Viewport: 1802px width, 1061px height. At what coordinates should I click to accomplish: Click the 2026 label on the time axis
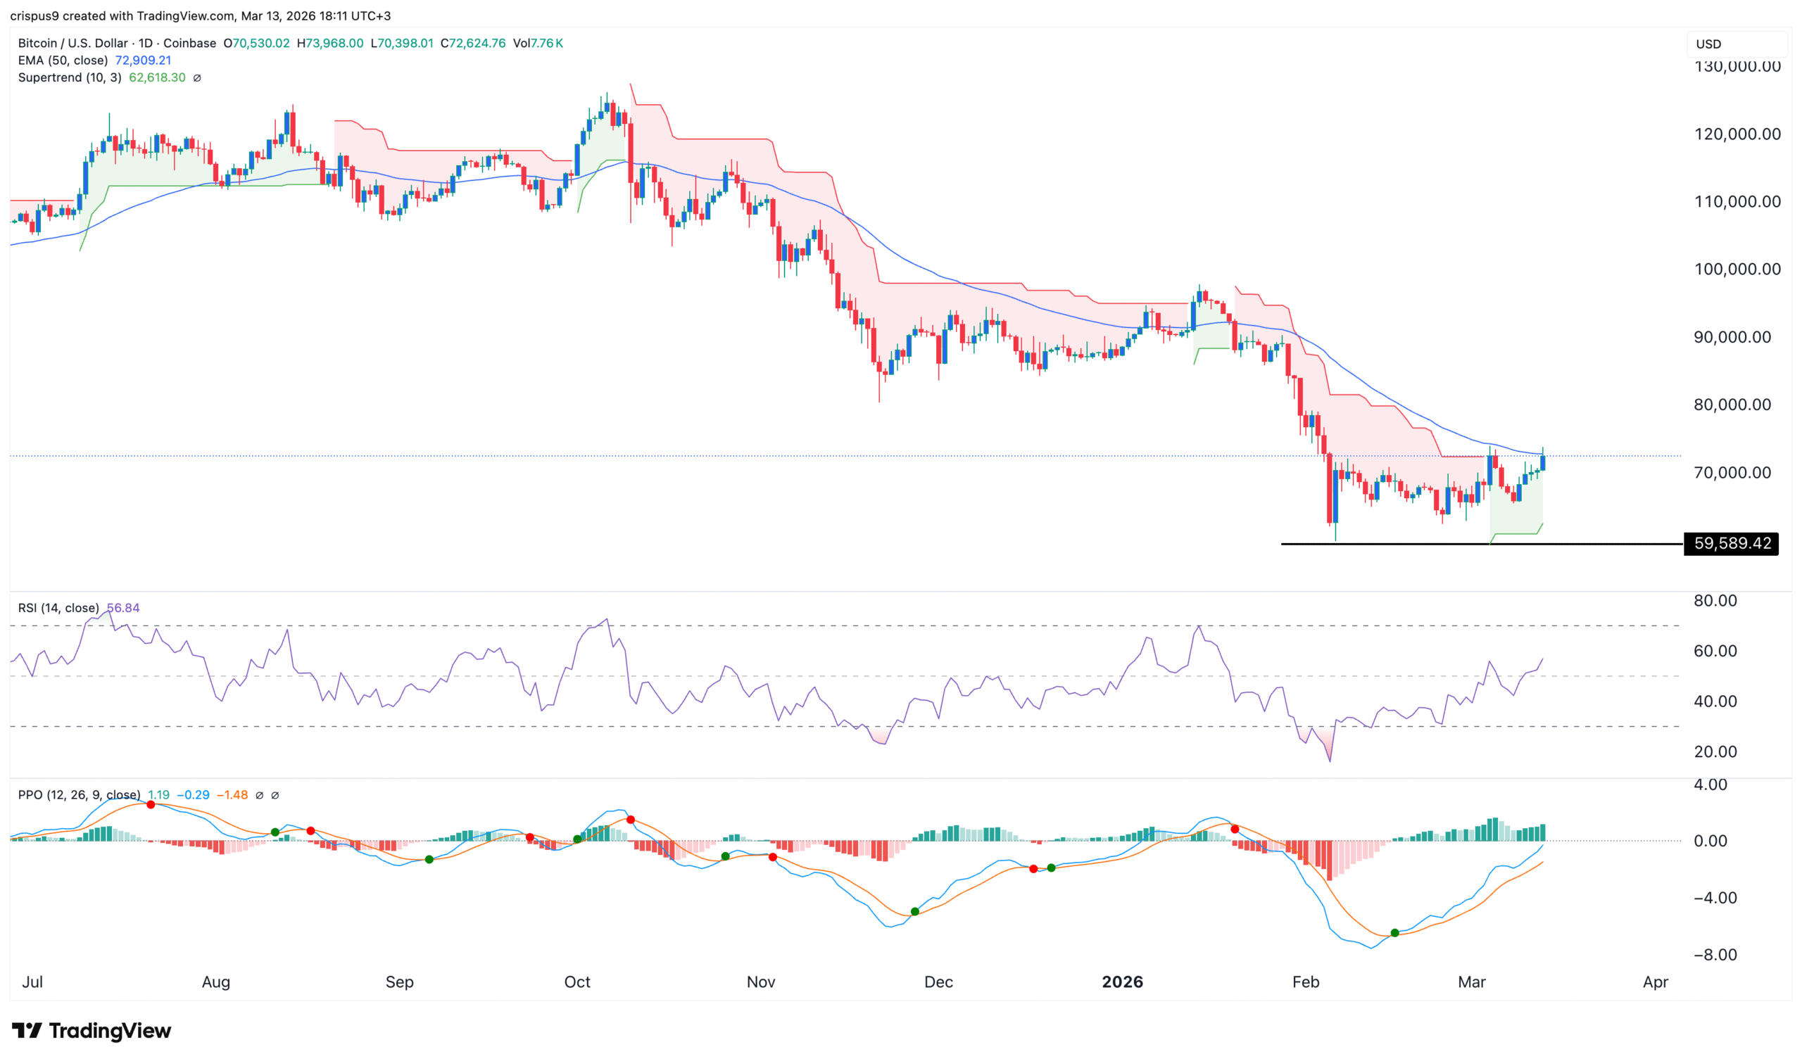pos(1123,981)
